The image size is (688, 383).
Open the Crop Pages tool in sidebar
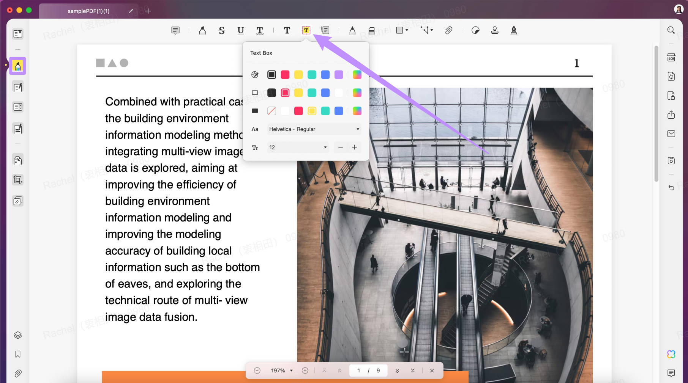coord(18,180)
